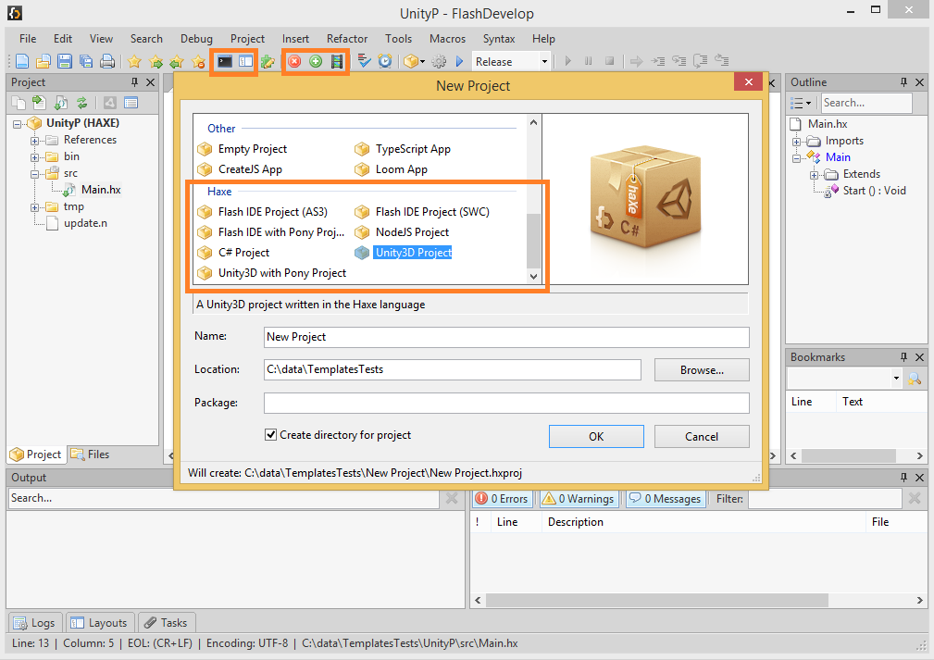Click the project Name input field
The image size is (934, 660).
506,337
